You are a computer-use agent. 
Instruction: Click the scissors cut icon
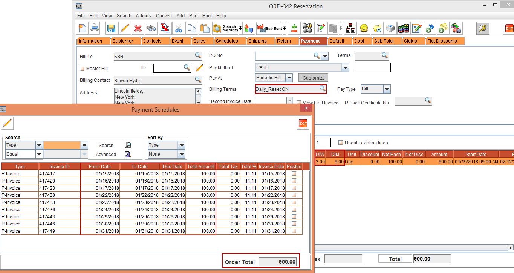179,28
